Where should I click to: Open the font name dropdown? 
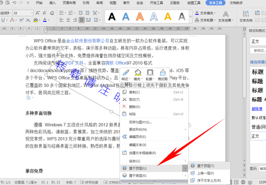coord(10,13)
